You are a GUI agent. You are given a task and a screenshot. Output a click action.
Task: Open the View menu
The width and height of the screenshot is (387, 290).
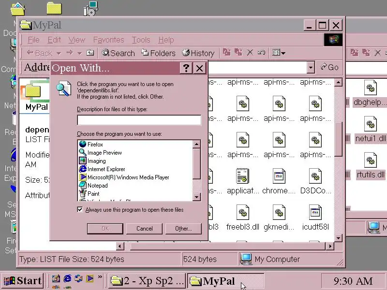coord(77,40)
